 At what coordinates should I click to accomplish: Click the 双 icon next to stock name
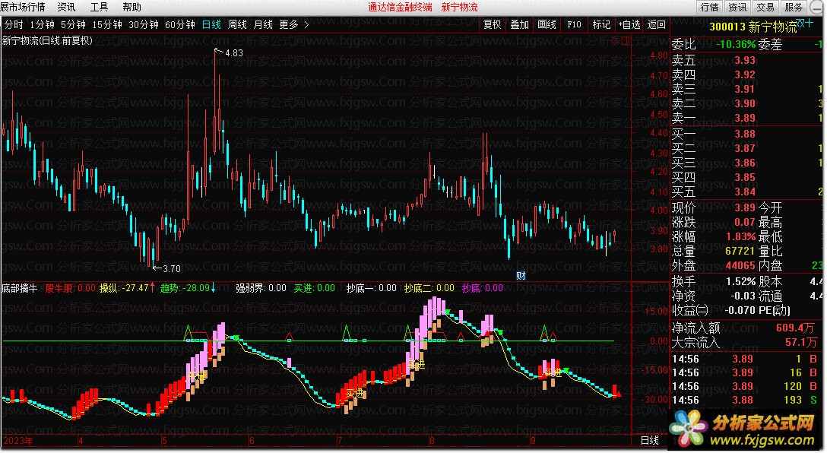(x=800, y=23)
